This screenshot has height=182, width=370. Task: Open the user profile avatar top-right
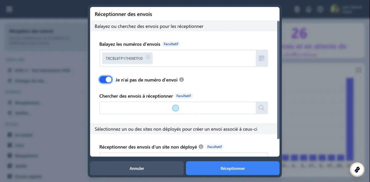pos(335,9)
